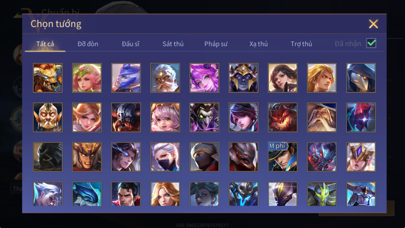Select the green-eyed purple joker hero
This screenshot has width=405, height=228.
tap(204, 117)
